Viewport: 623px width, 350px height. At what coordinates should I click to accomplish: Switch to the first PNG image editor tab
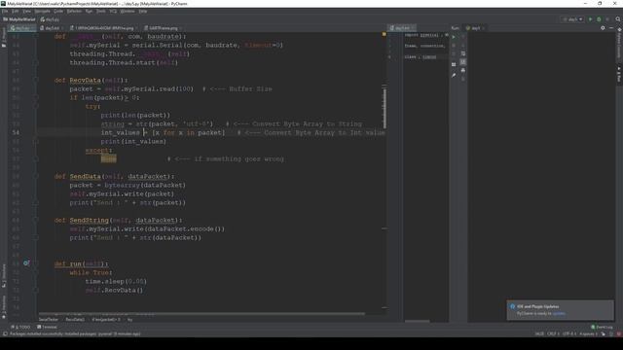click(x=103, y=28)
